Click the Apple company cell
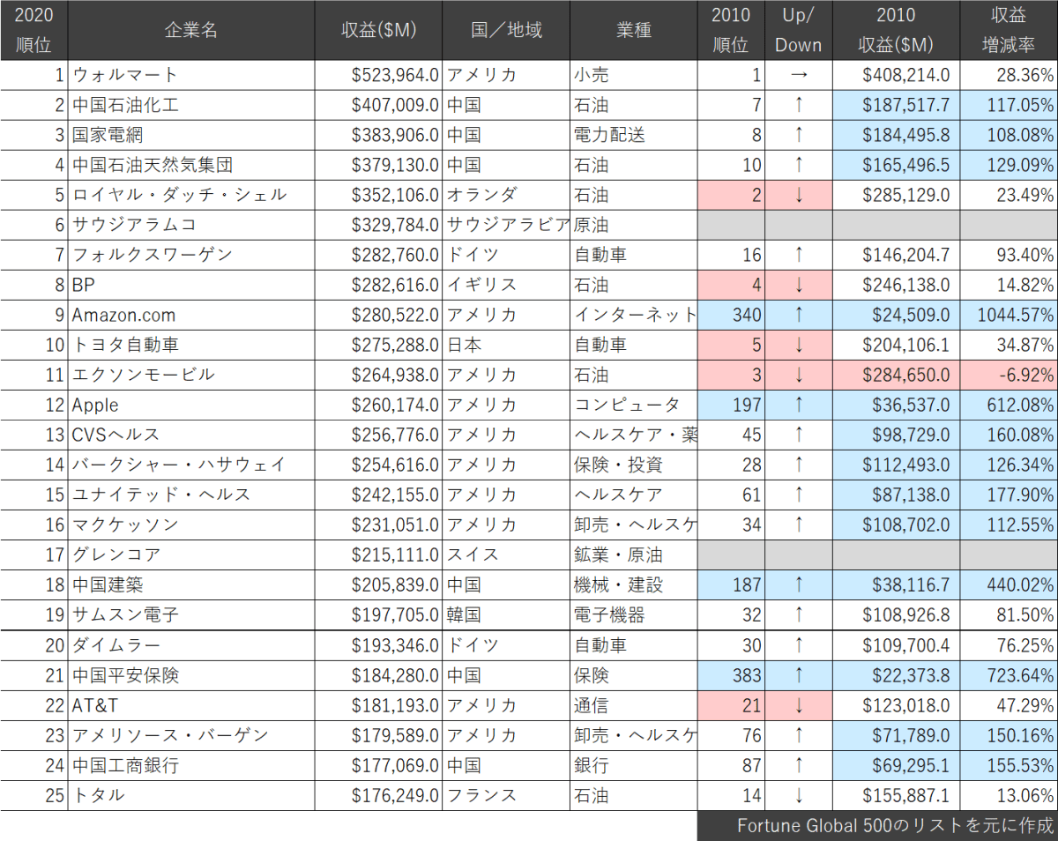Viewport: 1058px width, 841px height. (190, 405)
